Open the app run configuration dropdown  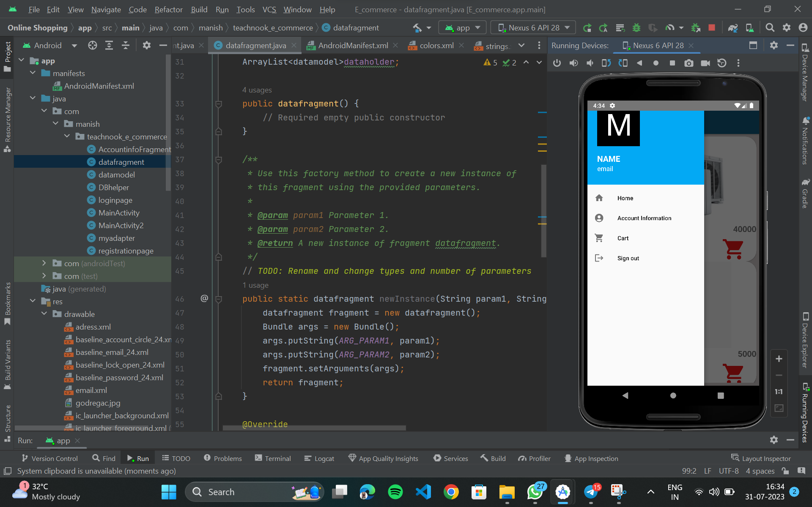coord(462,27)
